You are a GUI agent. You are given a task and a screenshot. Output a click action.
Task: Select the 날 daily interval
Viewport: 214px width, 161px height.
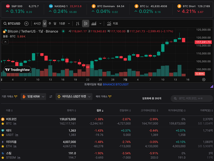[44, 23]
